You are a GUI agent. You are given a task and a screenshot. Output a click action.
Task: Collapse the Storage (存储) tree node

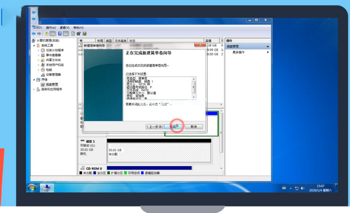[x=34, y=80]
